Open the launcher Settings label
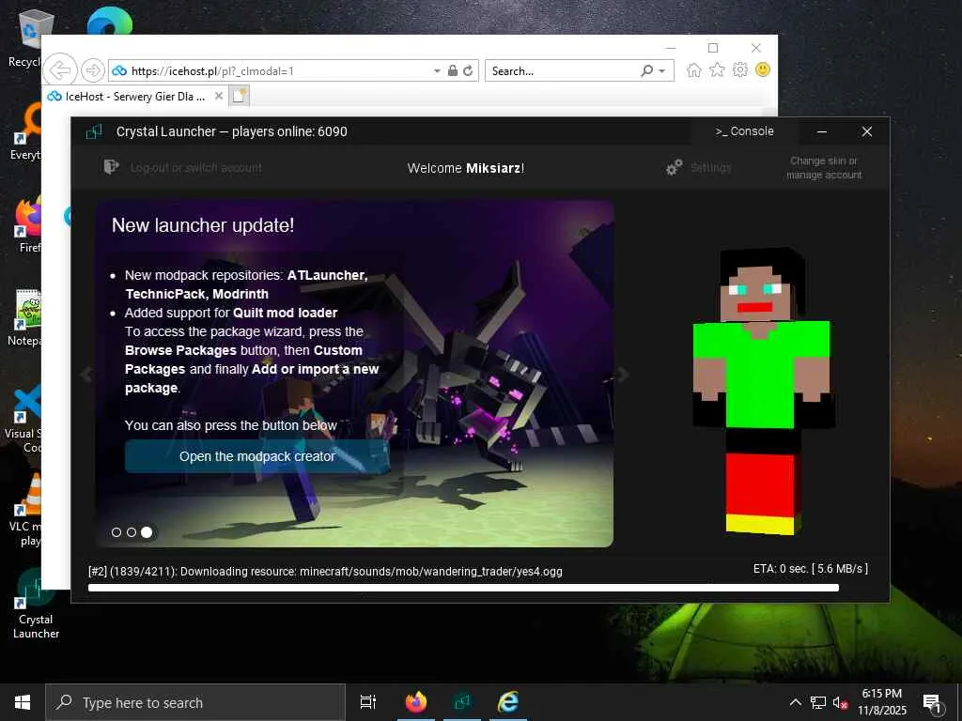The image size is (962, 721). (710, 167)
